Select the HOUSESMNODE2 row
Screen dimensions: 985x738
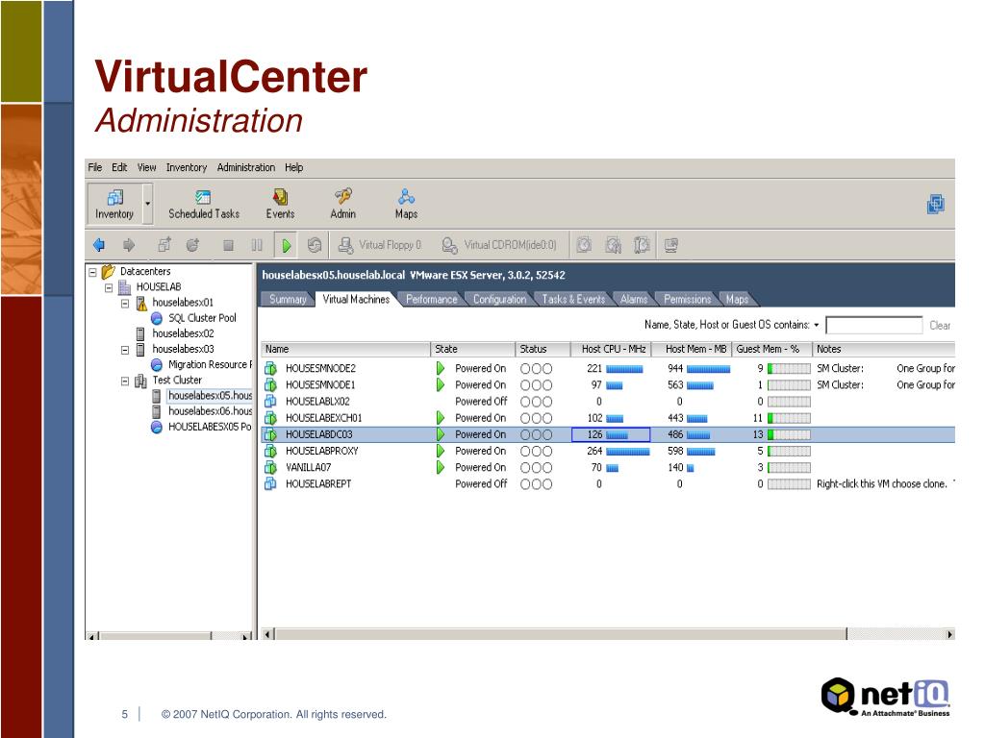(608, 368)
